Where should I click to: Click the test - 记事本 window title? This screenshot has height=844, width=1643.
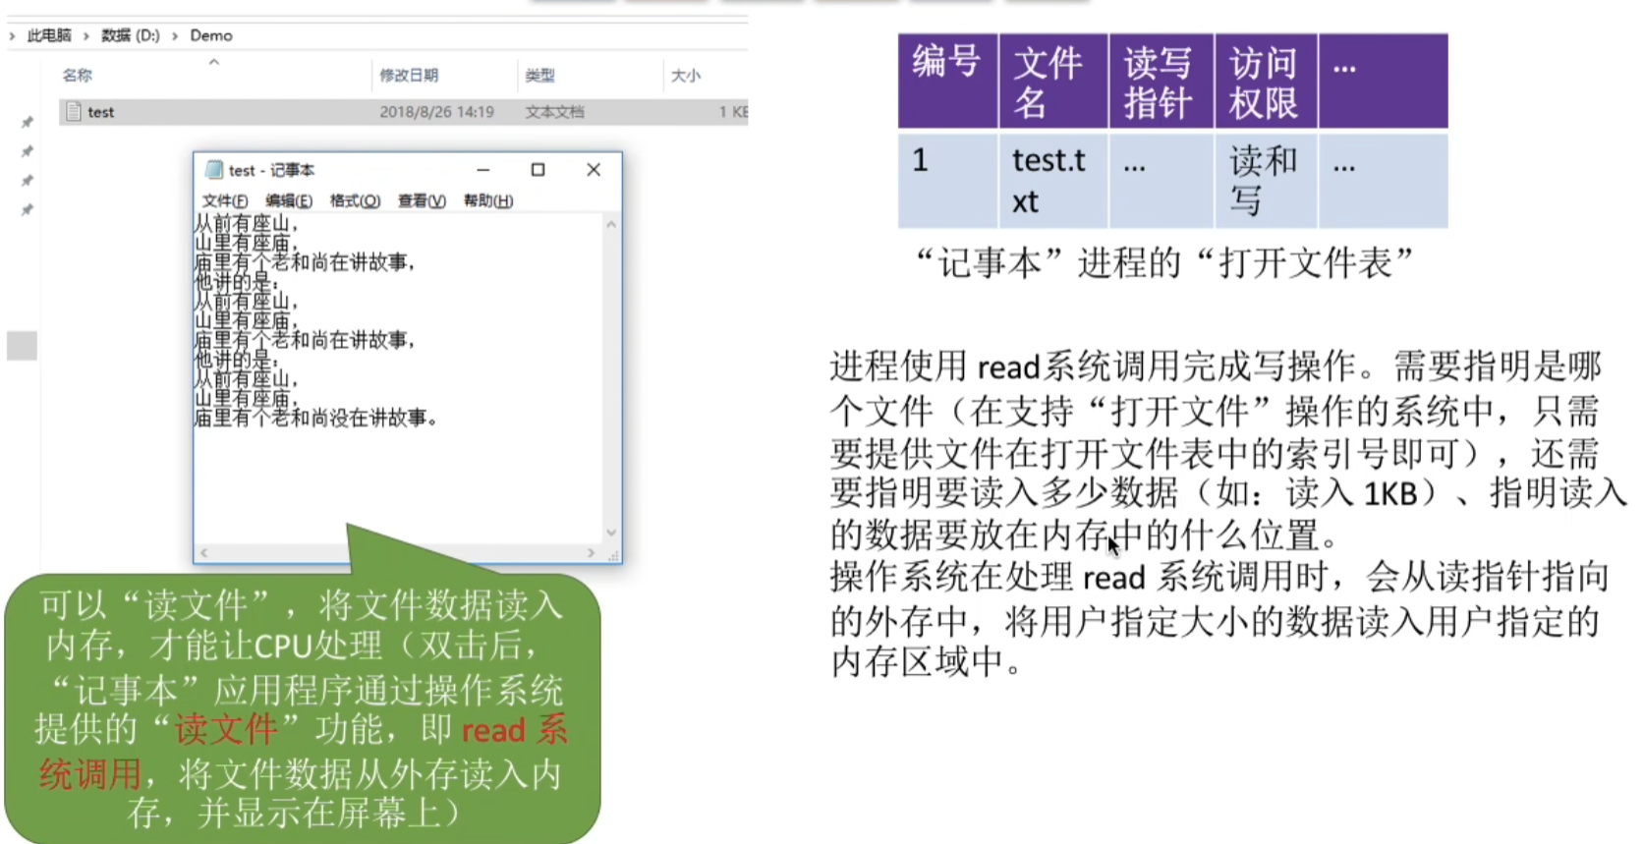271,170
